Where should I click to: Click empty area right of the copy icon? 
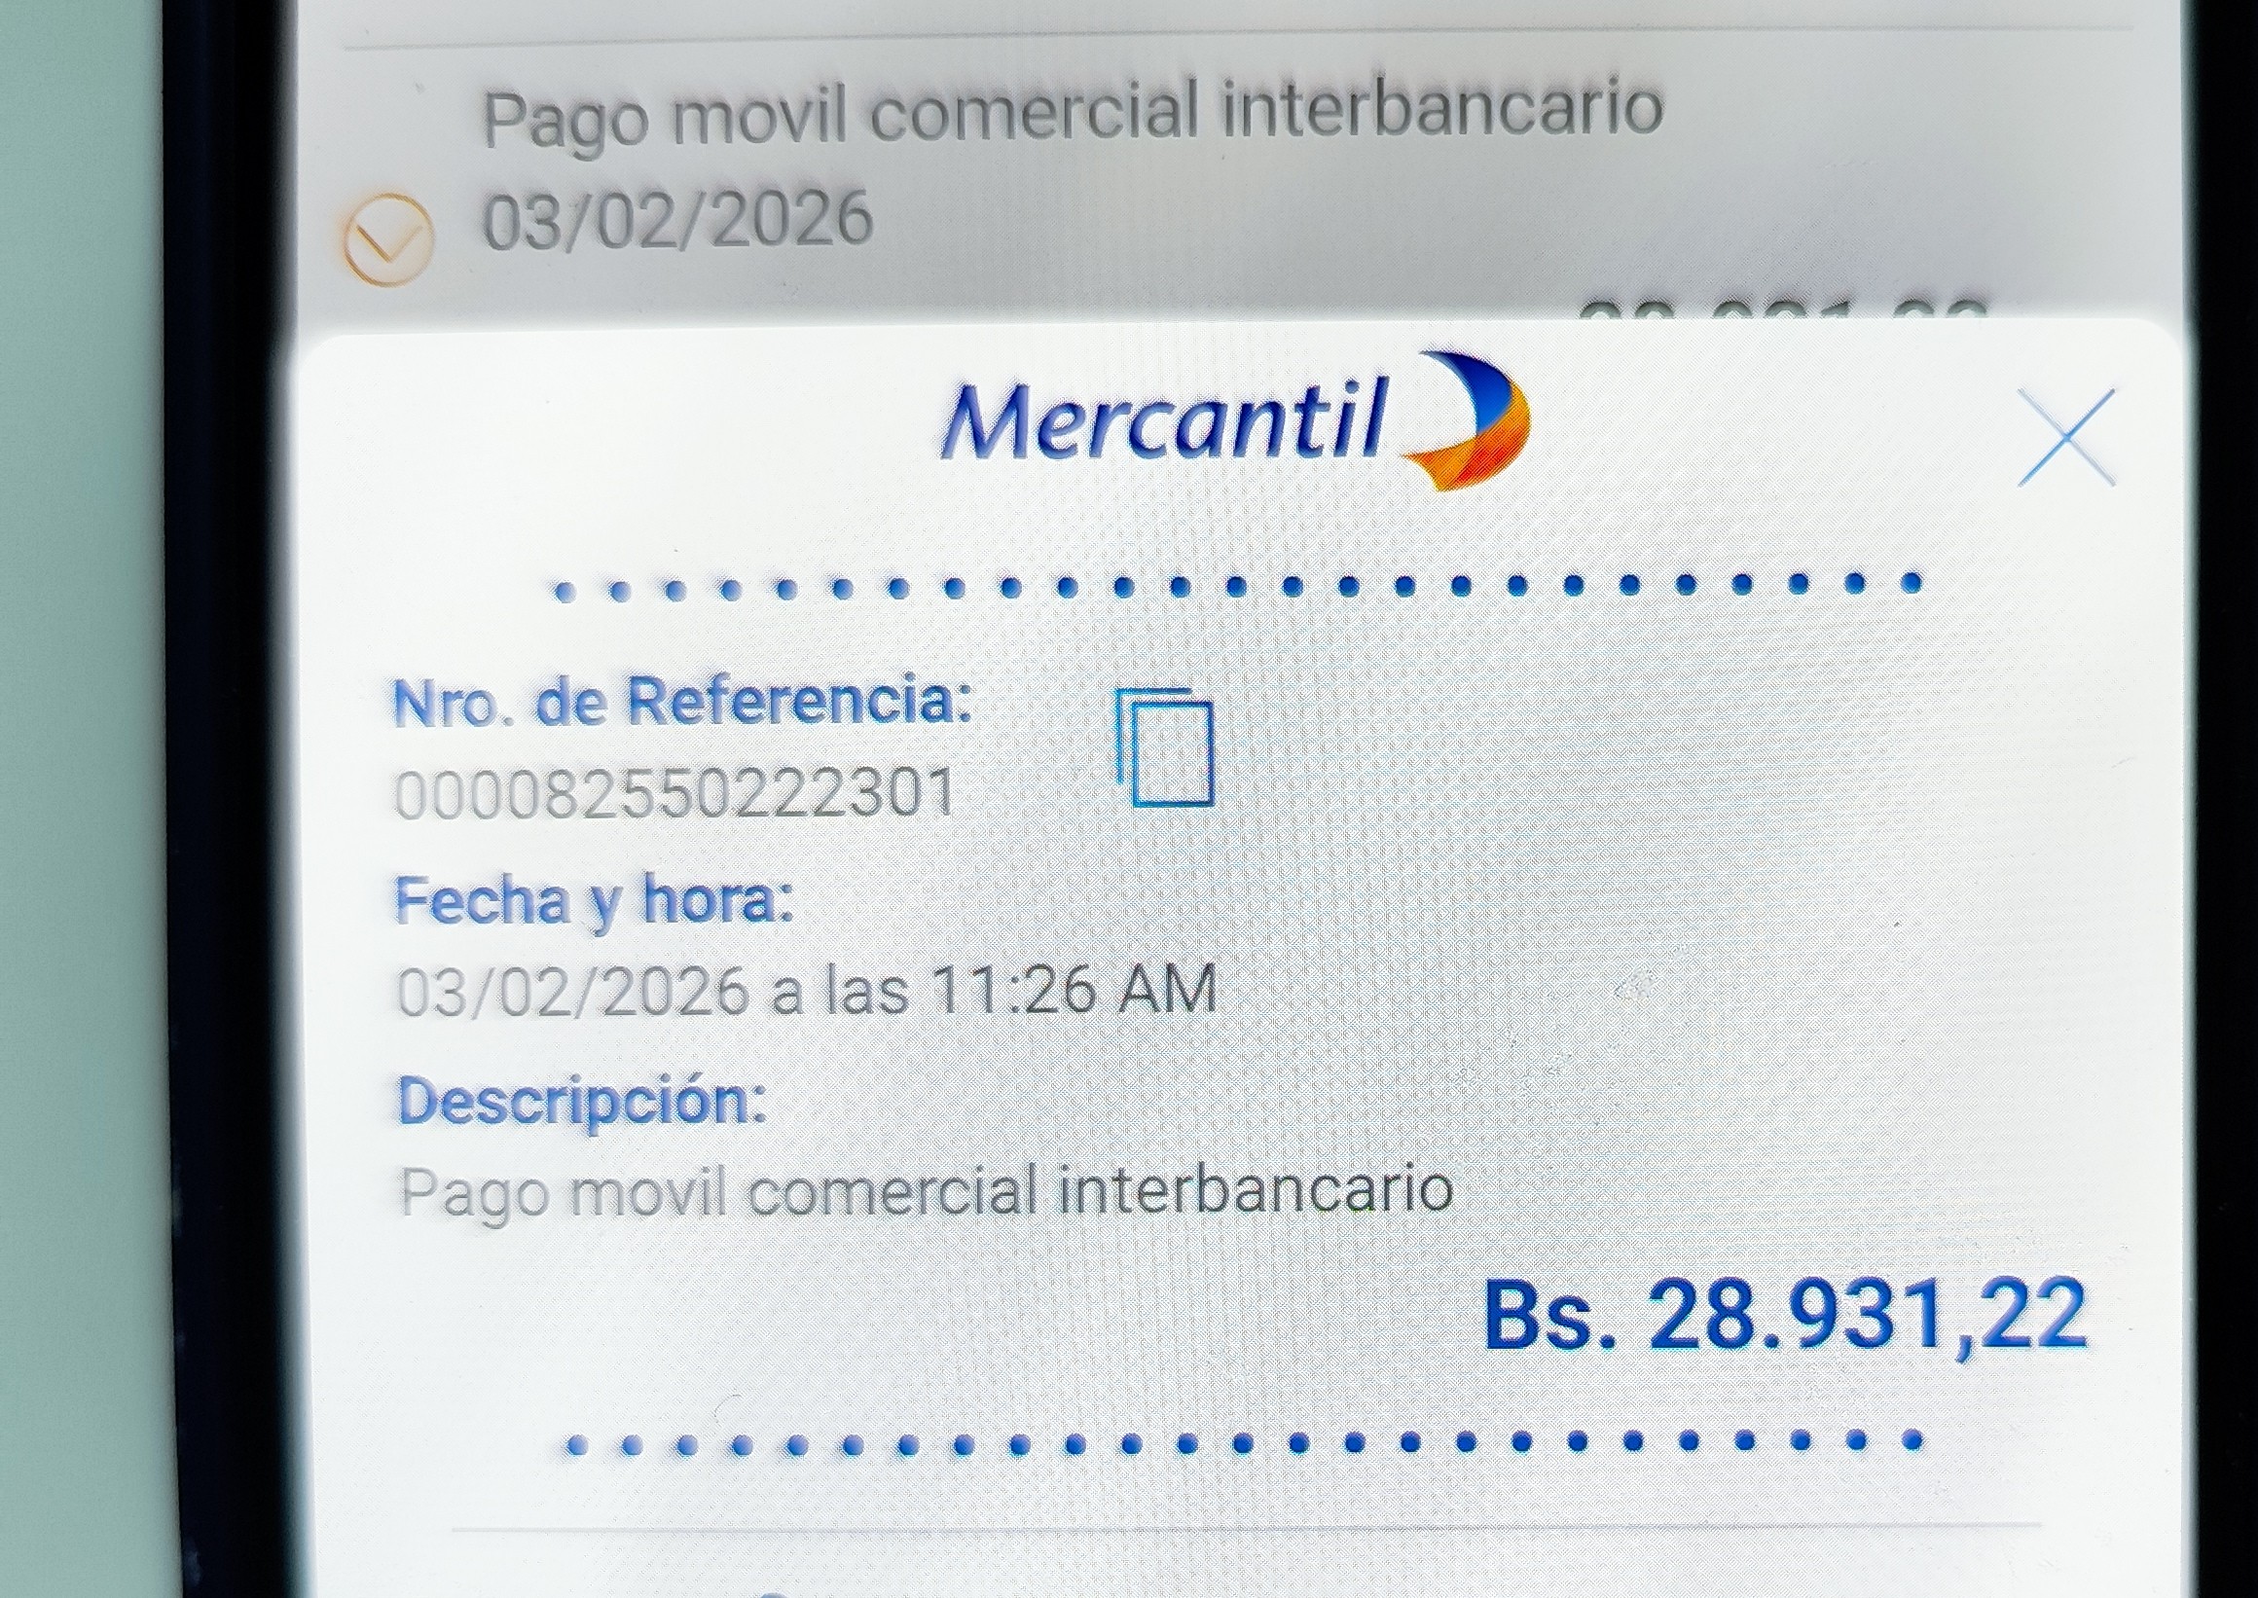1673,747
